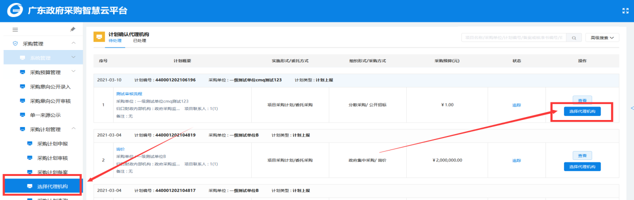Click 选择代理机构 button for row 1
The width and height of the screenshot is (634, 200).
tap(582, 111)
